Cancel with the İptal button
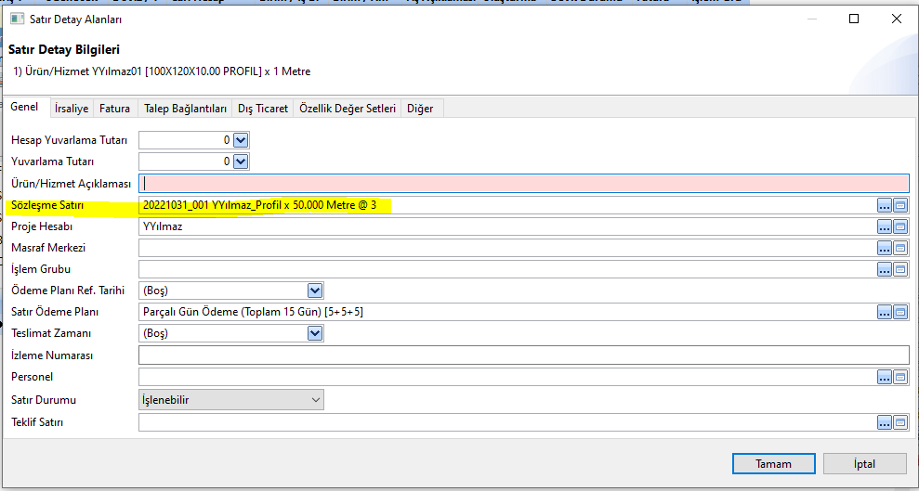This screenshot has width=919, height=491. click(x=864, y=463)
